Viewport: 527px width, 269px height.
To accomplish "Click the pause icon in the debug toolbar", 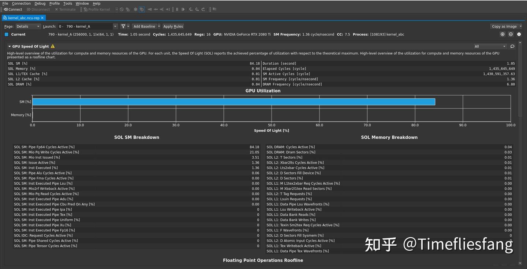I will click(x=177, y=9).
